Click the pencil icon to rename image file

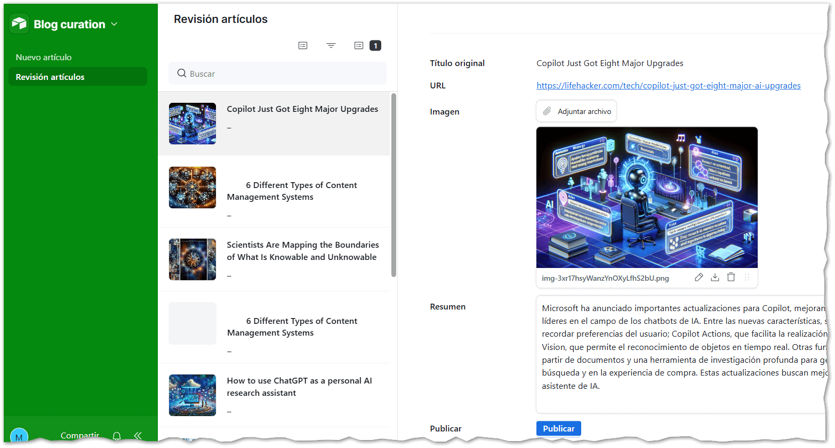click(x=698, y=277)
